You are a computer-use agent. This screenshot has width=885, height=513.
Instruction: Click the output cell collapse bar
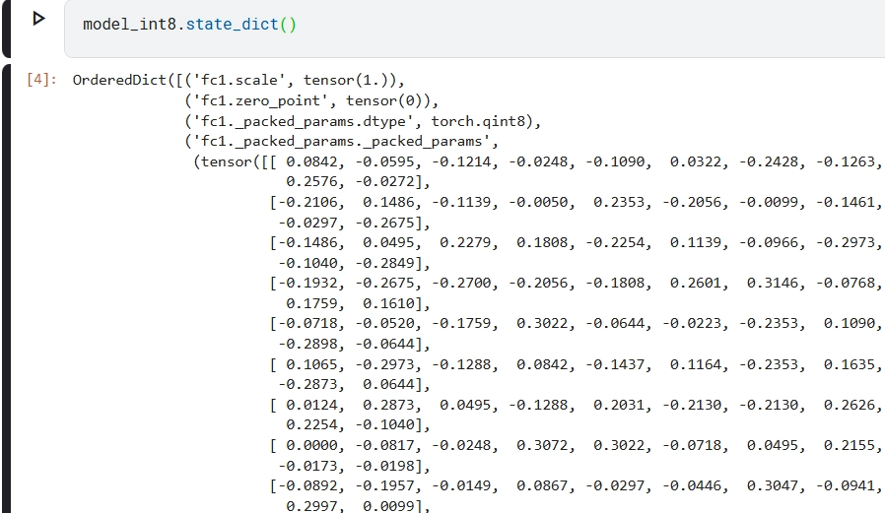click(x=6, y=289)
